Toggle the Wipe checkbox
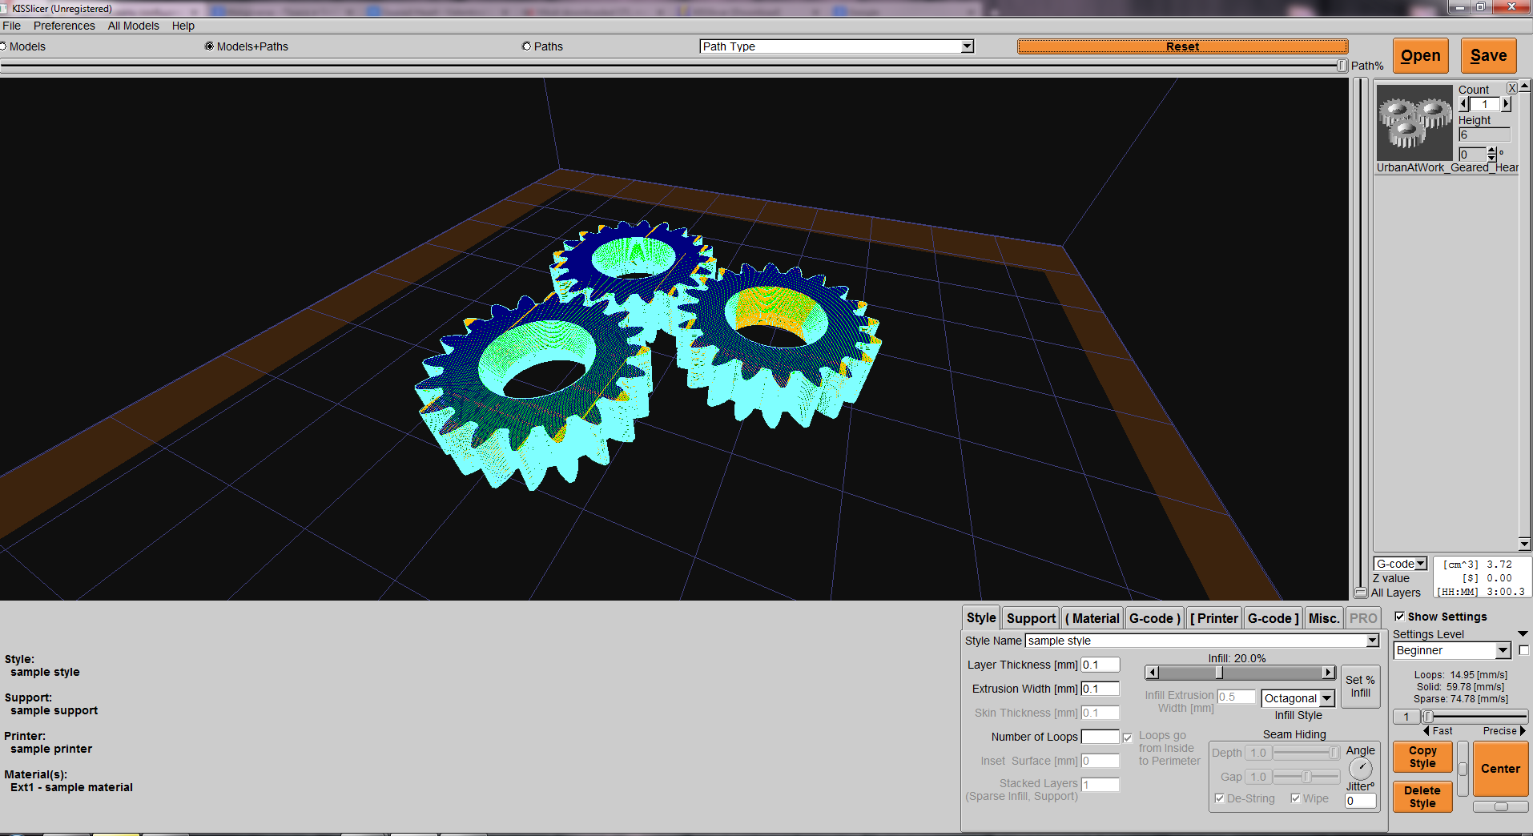Viewport: 1533px width, 836px height. (1295, 798)
